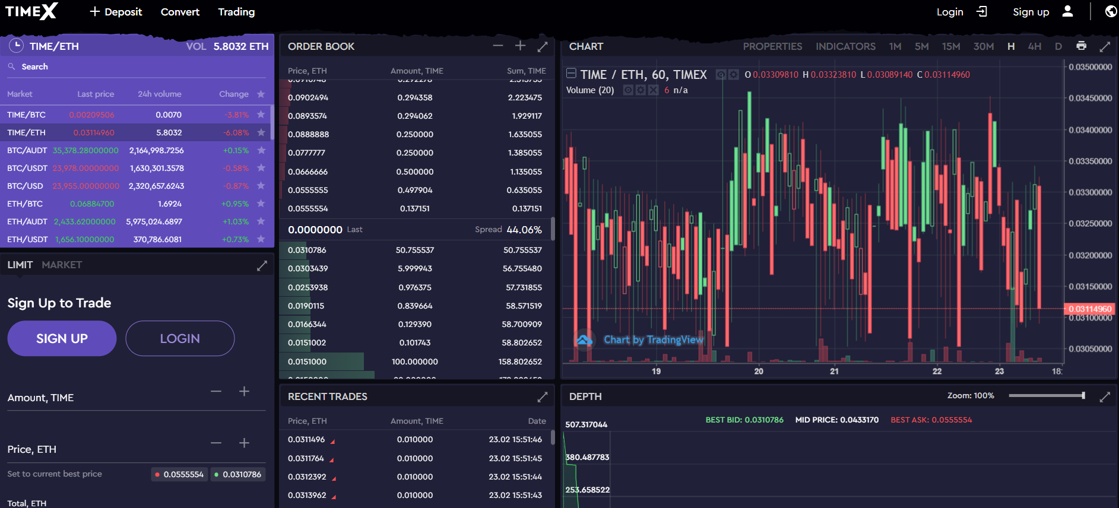Collapse the chart legend box toggle
The image size is (1119, 508).
571,74
